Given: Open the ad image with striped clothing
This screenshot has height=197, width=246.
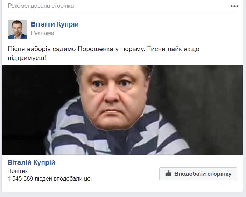Looking at the screenshot, I should (x=122, y=110).
